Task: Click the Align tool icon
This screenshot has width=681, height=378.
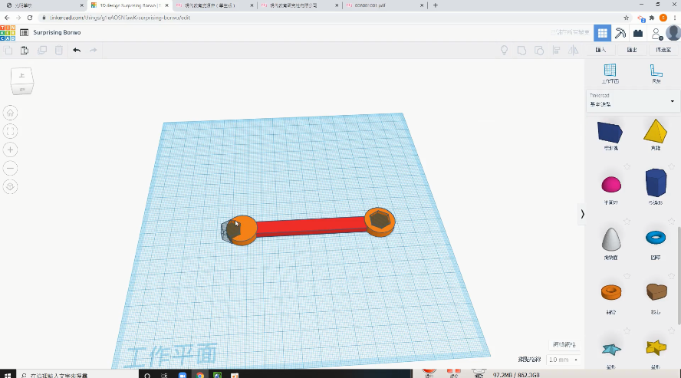Action: tap(556, 51)
